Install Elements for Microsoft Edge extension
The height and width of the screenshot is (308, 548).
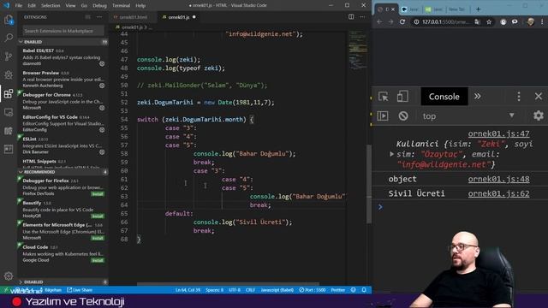[98, 238]
